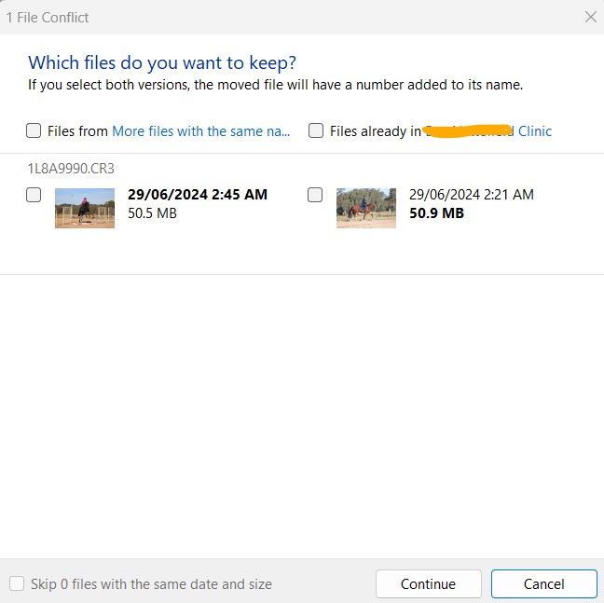Toggle 'Skip 0 files with the same date and size'
The image size is (604, 603).
(17, 584)
